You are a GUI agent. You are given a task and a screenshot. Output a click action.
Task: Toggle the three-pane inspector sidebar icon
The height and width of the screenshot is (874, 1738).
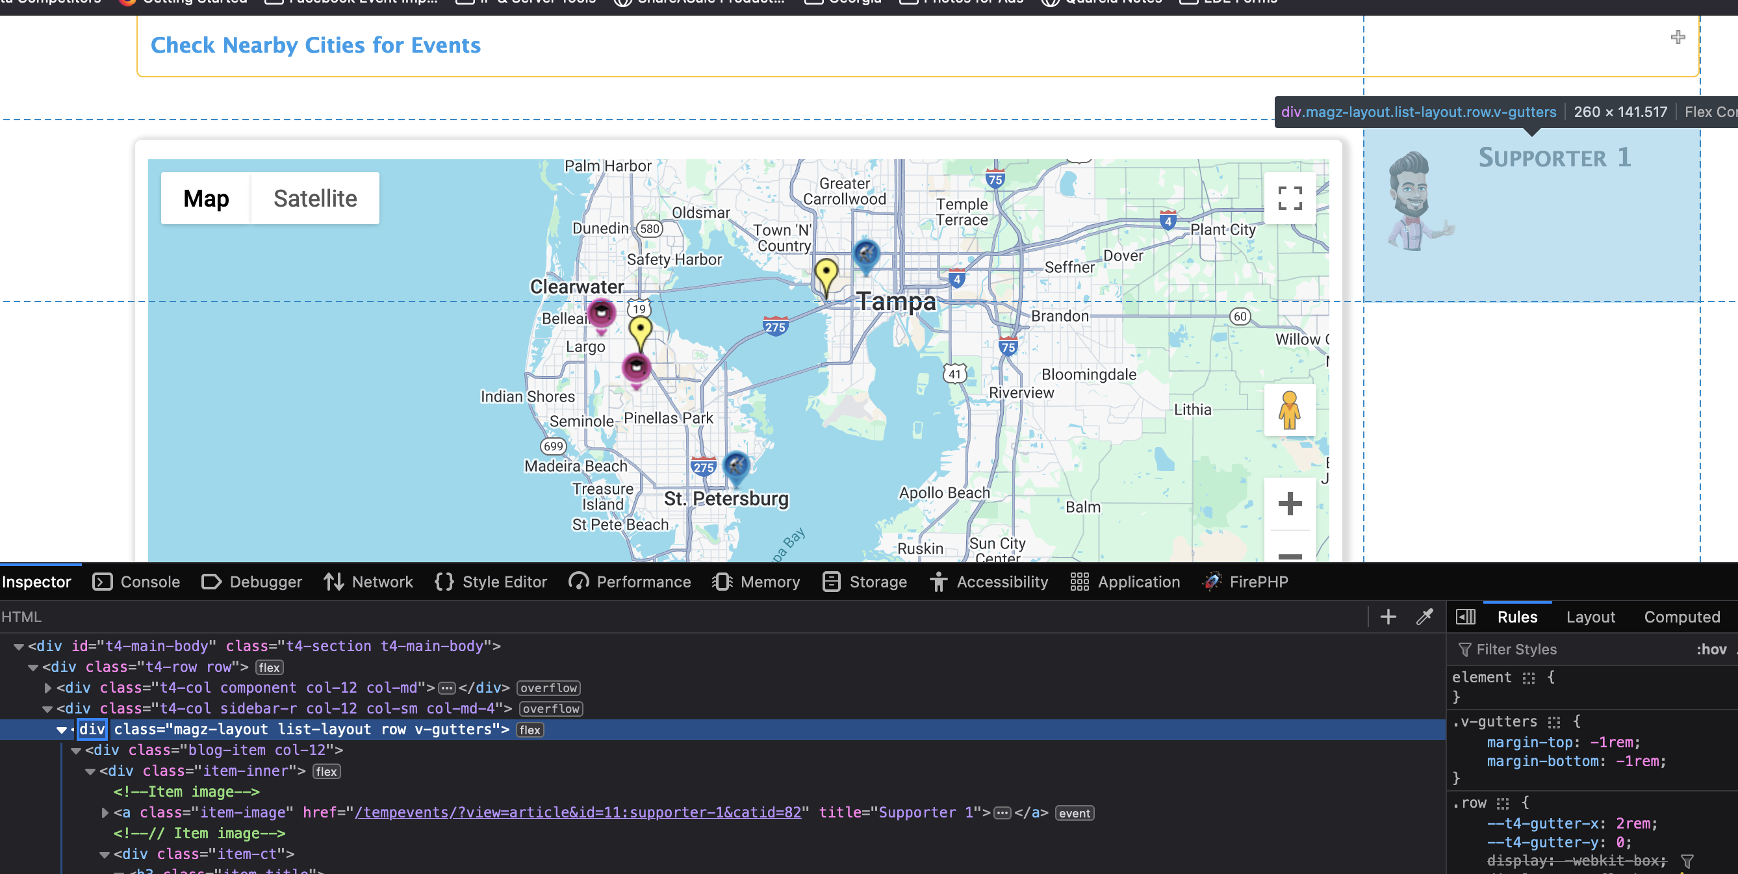1465,616
